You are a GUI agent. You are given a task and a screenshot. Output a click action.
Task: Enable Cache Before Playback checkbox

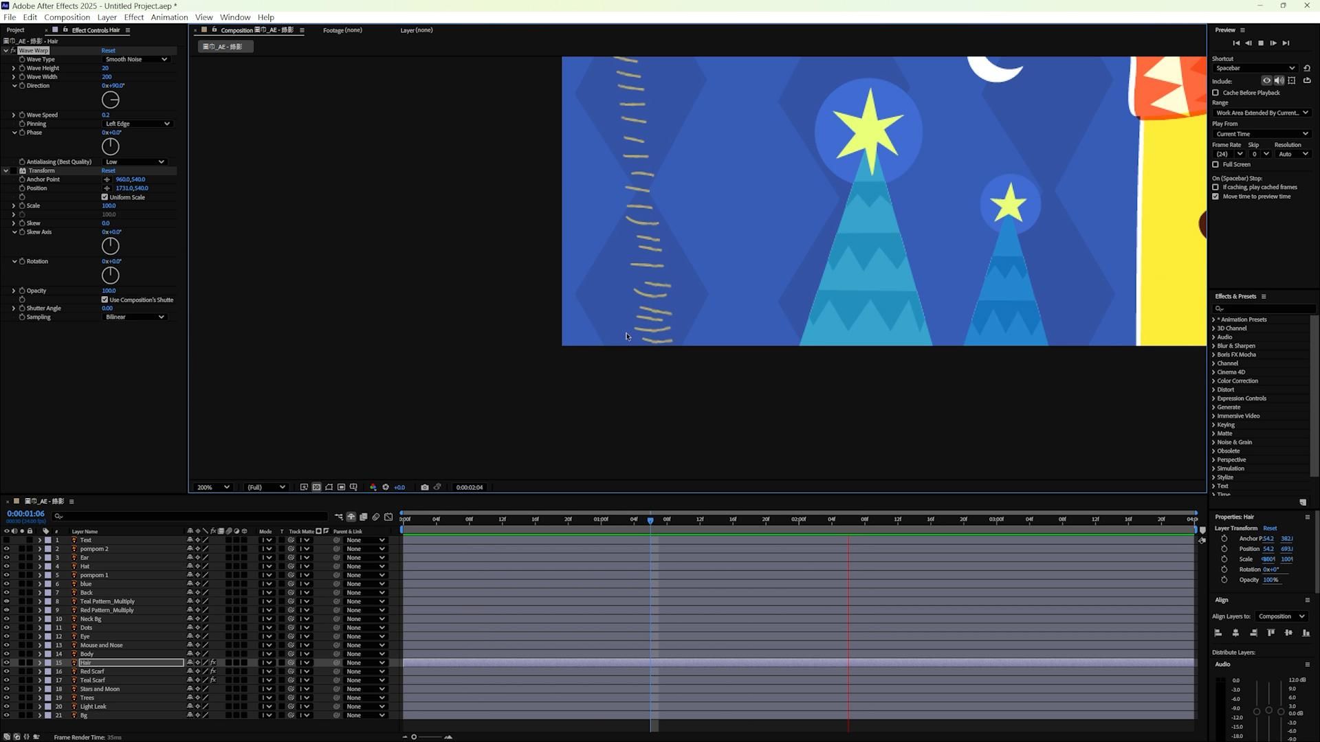1215,93
